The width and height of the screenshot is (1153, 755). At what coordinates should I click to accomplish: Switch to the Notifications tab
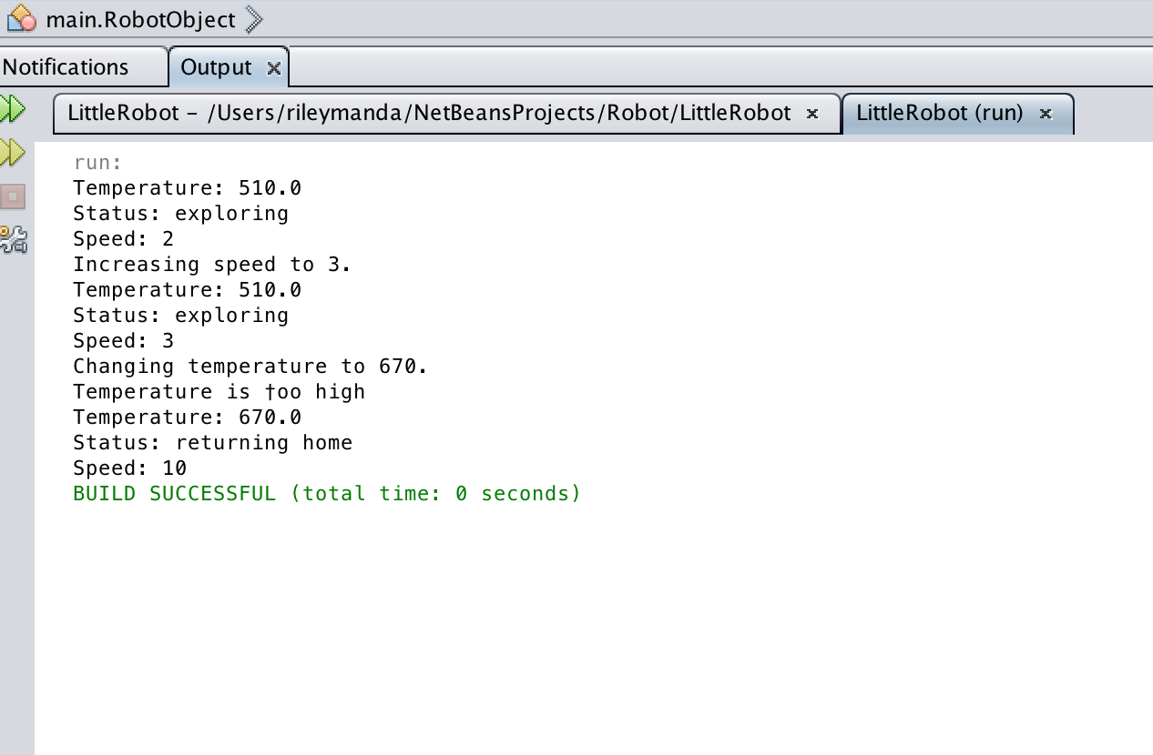(x=66, y=67)
